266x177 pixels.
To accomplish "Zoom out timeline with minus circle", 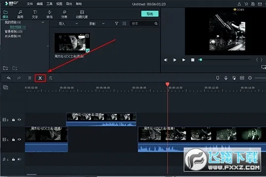I will click(250, 78).
